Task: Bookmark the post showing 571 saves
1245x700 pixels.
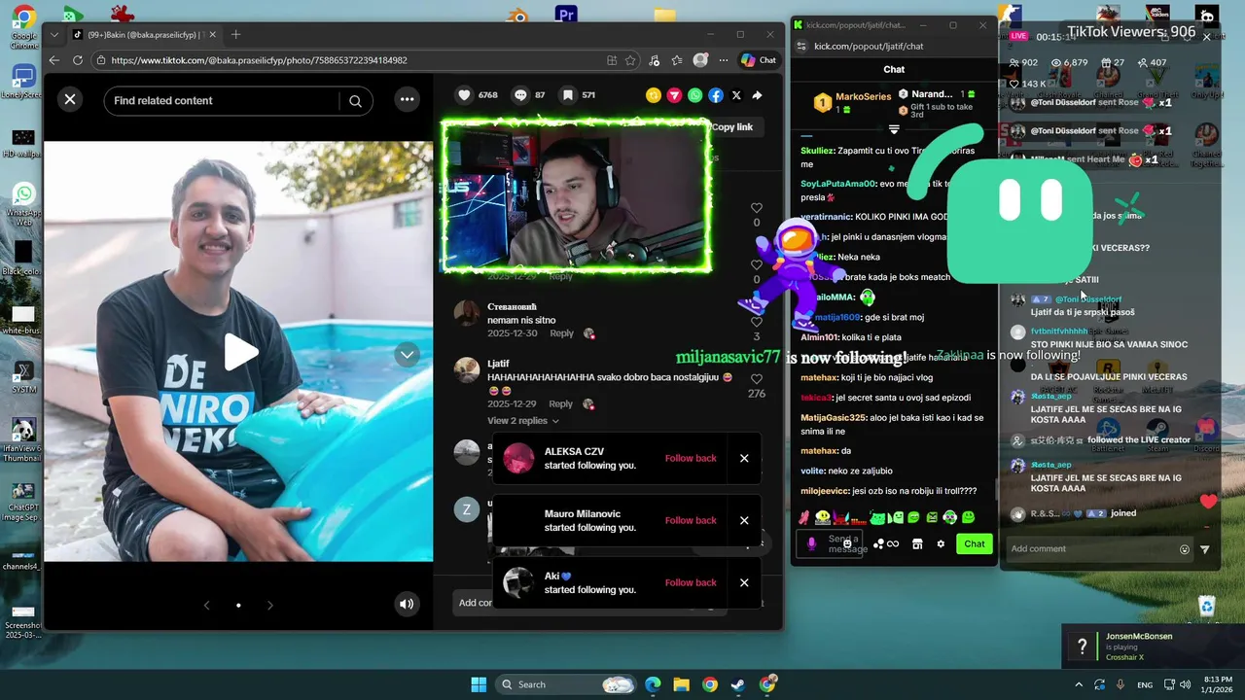Action: (x=567, y=95)
